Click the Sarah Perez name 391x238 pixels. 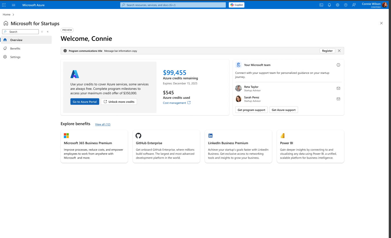pyautogui.click(x=252, y=97)
